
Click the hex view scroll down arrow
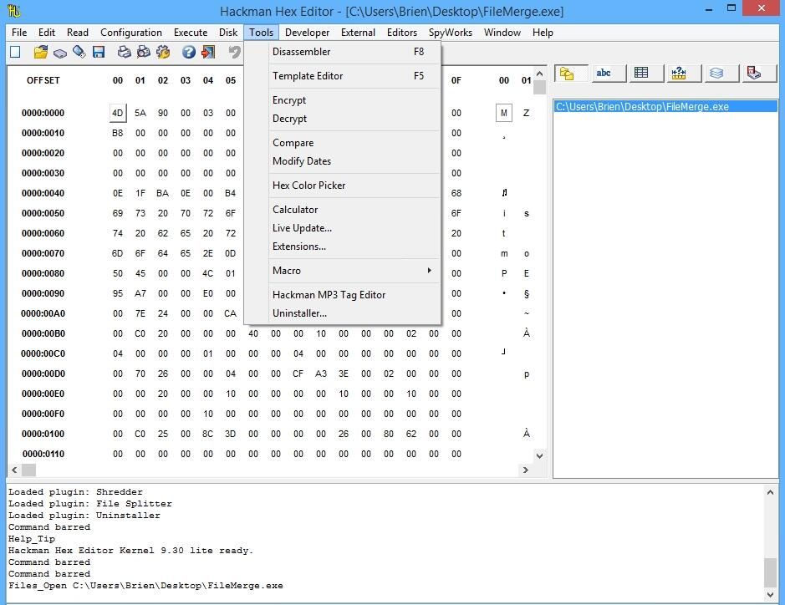click(x=539, y=455)
